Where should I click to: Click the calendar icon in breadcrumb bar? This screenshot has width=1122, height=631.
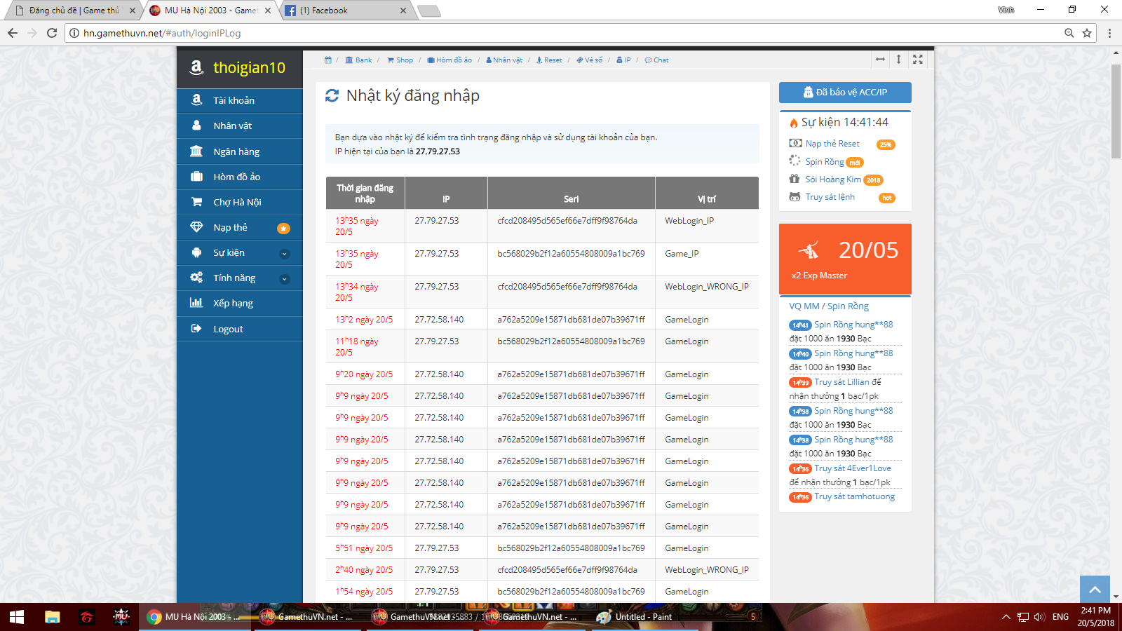coord(327,60)
